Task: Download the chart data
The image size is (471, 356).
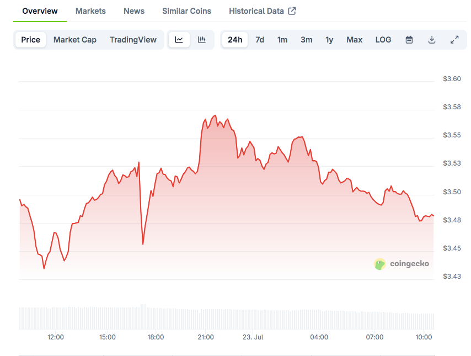Action: (432, 40)
